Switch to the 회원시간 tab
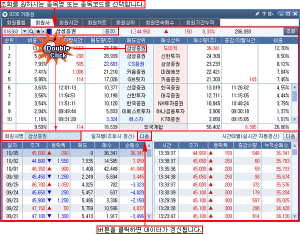 (68, 22)
